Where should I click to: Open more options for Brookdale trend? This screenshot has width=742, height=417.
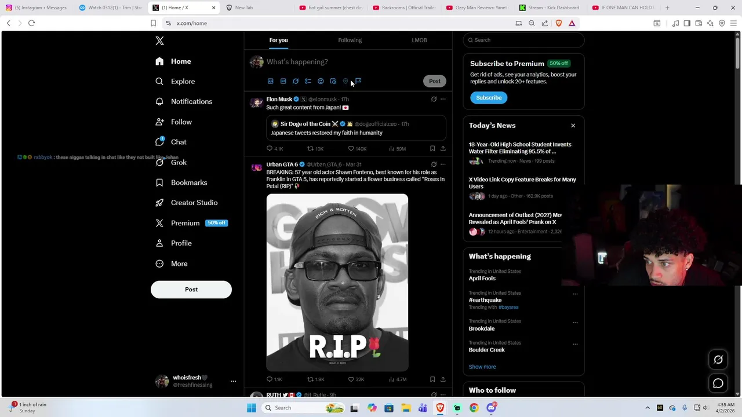pyautogui.click(x=575, y=323)
